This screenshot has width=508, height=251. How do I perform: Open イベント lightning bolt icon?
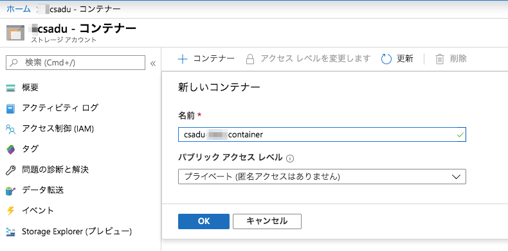pos(11,211)
